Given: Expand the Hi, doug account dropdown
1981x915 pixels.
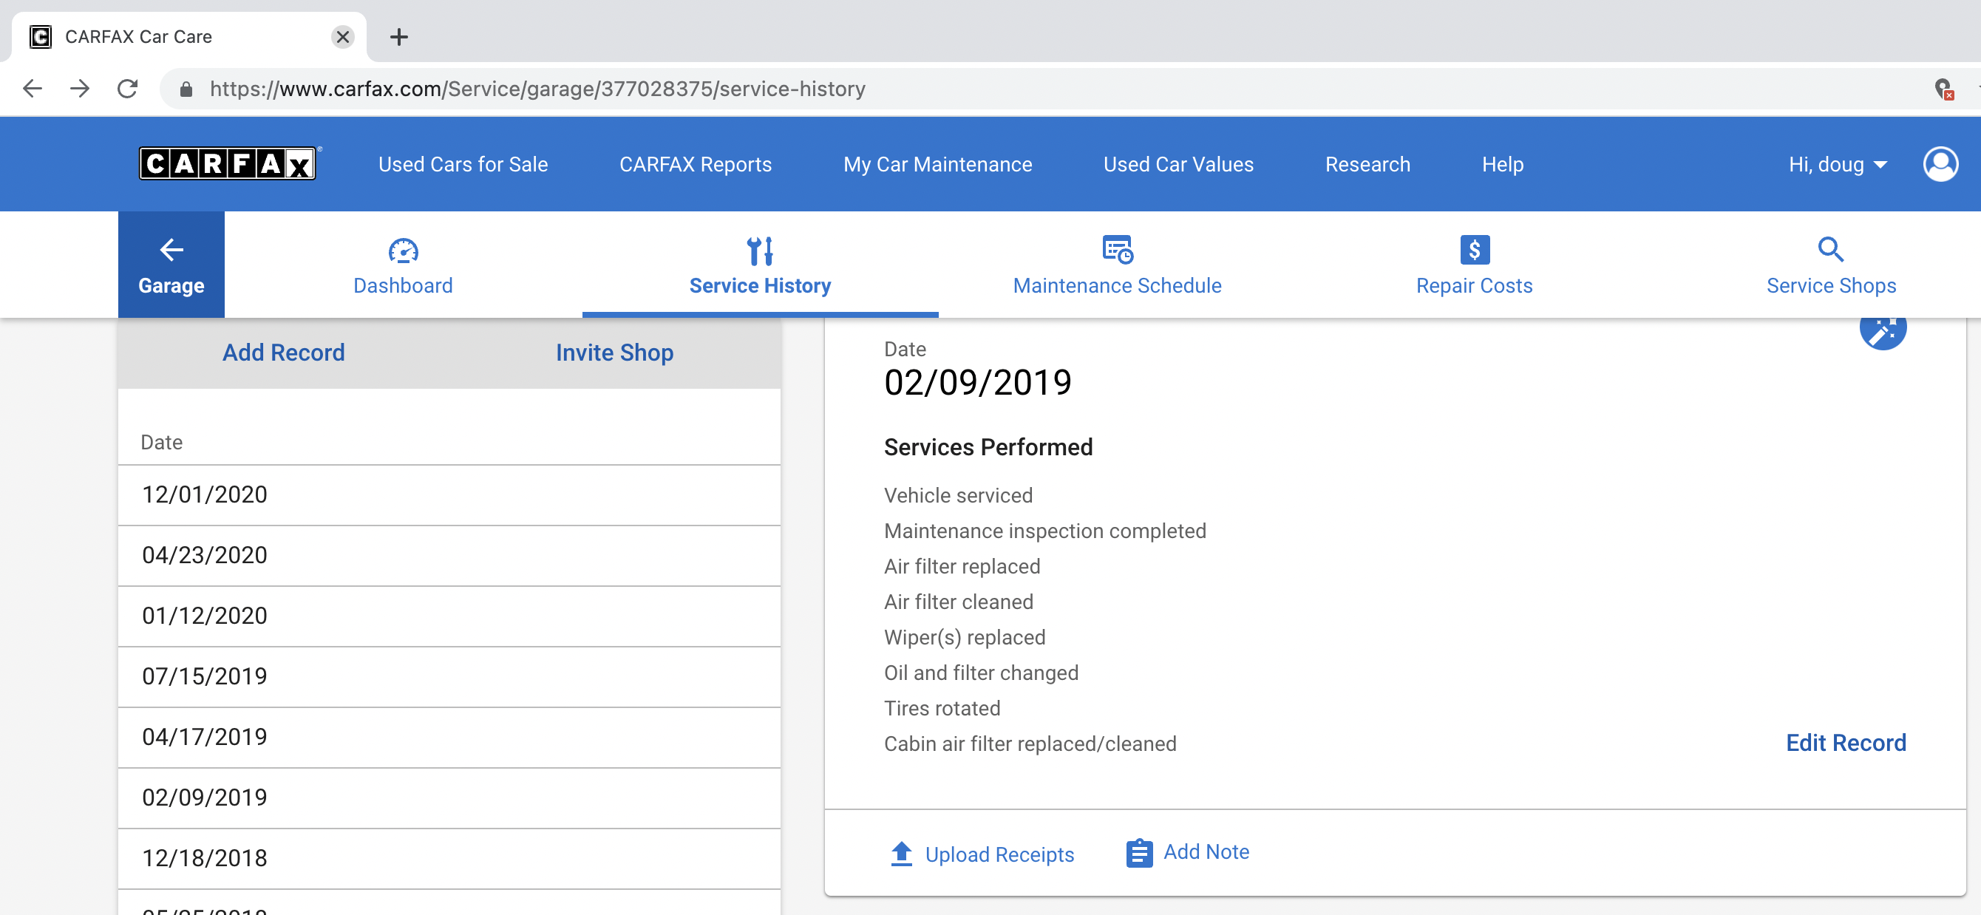Looking at the screenshot, I should (1837, 165).
